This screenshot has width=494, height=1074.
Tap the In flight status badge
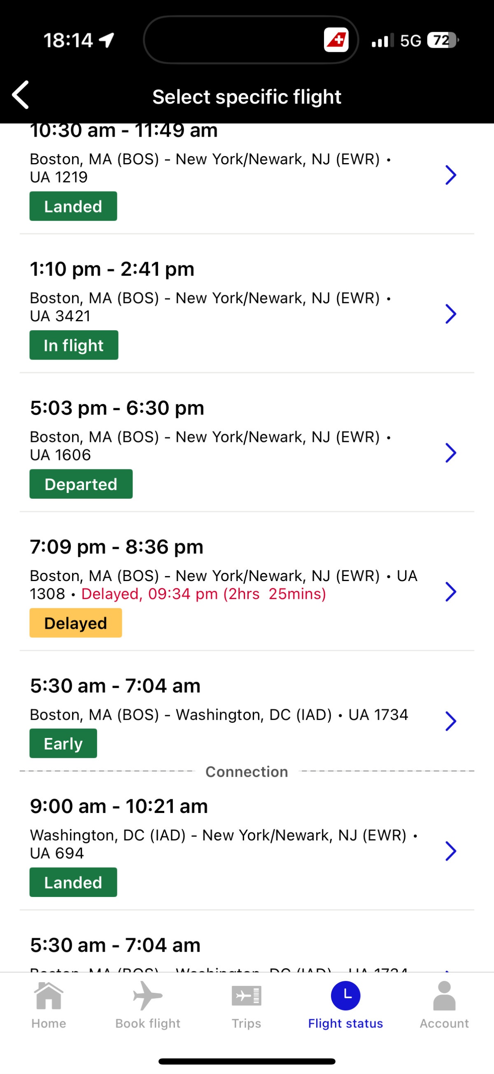pyautogui.click(x=74, y=345)
